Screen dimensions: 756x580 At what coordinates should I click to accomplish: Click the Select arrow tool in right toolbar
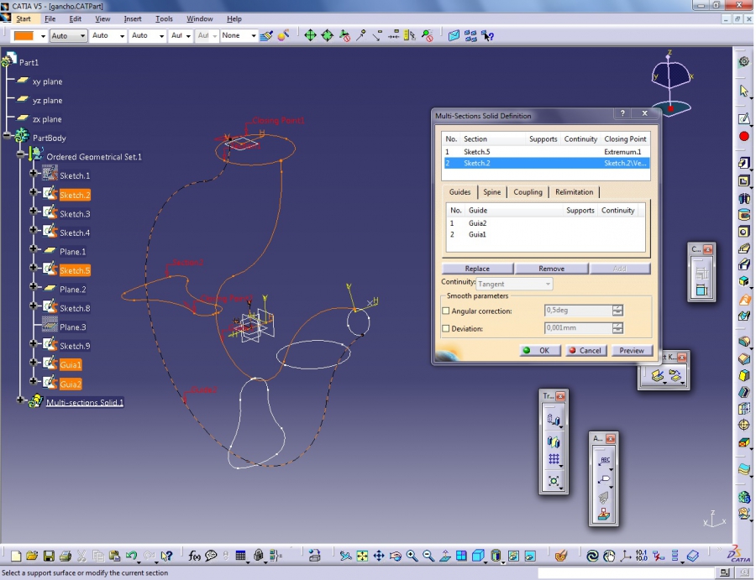pyautogui.click(x=744, y=91)
